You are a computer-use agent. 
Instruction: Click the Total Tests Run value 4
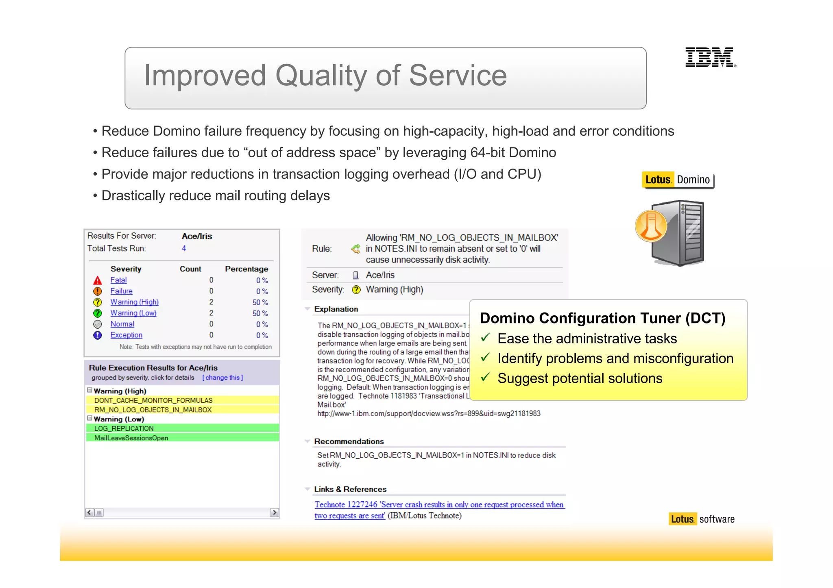[184, 248]
